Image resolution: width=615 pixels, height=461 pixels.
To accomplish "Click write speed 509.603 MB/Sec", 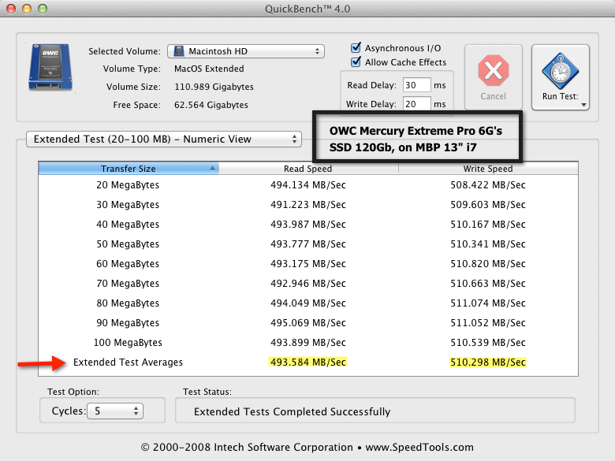I will tap(488, 205).
